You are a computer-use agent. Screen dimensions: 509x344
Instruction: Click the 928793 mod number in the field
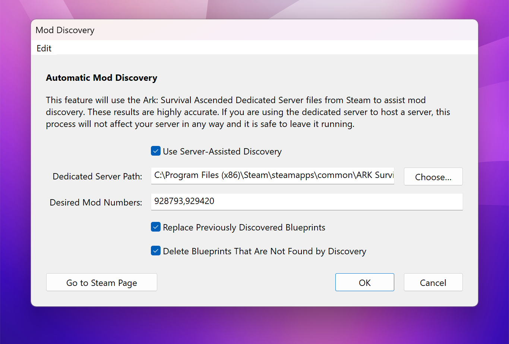pyautogui.click(x=168, y=201)
